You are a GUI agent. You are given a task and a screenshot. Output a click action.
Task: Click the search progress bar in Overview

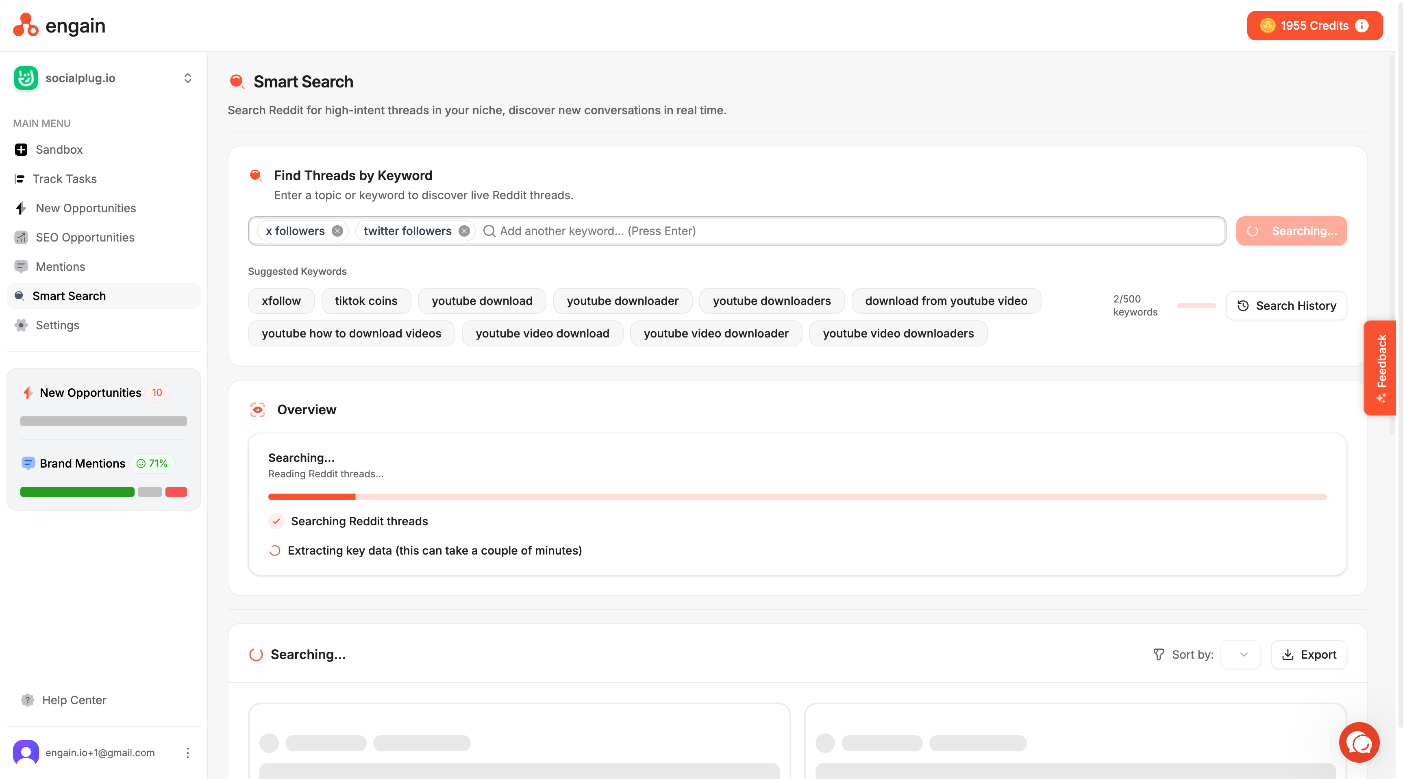coord(797,497)
